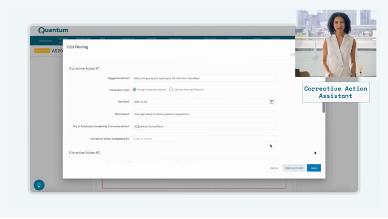Open the Dashboard menu in navigation bar
Image resolution: width=388 pixels, height=219 pixels.
45,40
